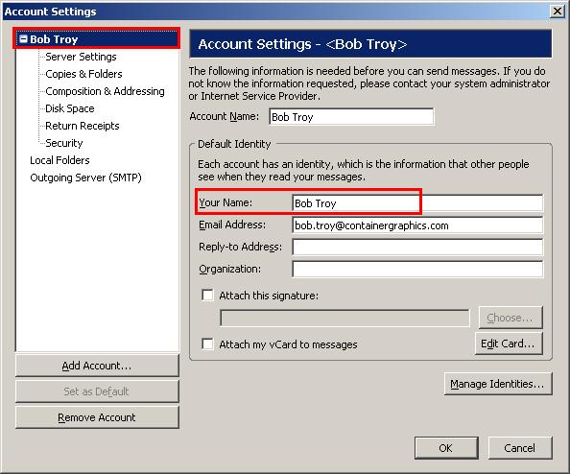Image resolution: width=570 pixels, height=474 pixels.
Task: Open Composition & Addressing settings
Action: pos(105,91)
